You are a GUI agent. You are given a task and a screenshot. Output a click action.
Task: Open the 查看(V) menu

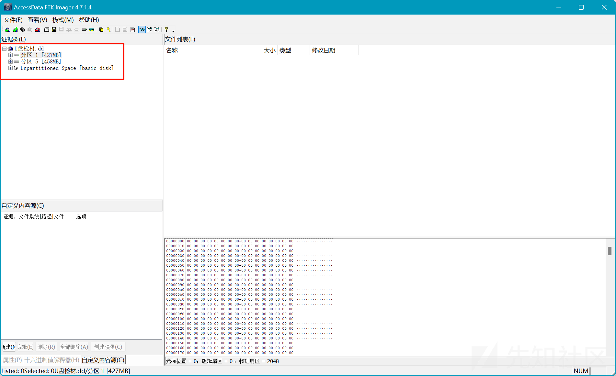point(37,20)
